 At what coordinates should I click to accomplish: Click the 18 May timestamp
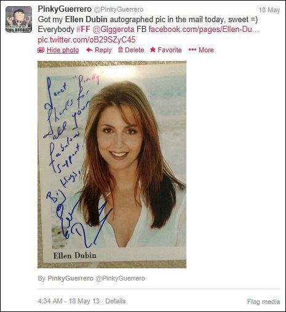tap(269, 10)
